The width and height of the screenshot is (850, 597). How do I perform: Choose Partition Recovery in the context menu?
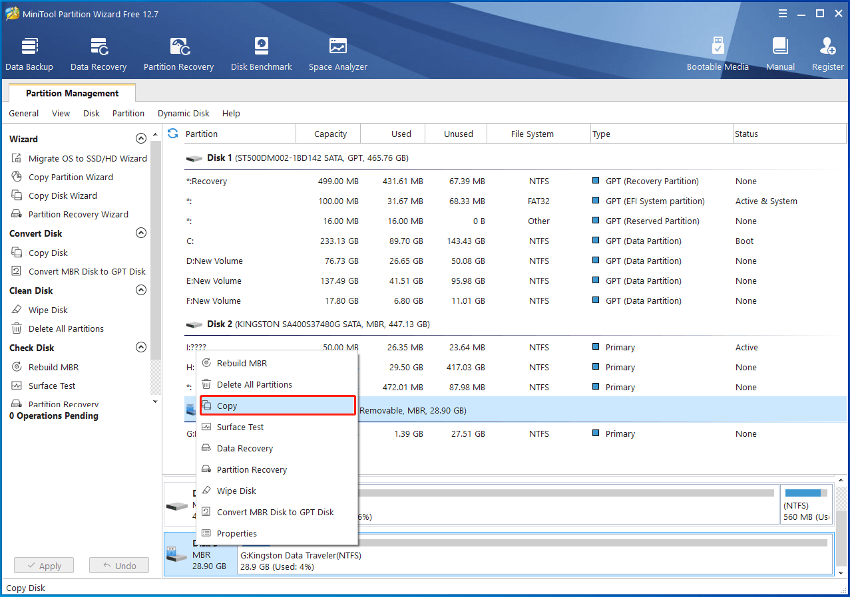click(278, 469)
